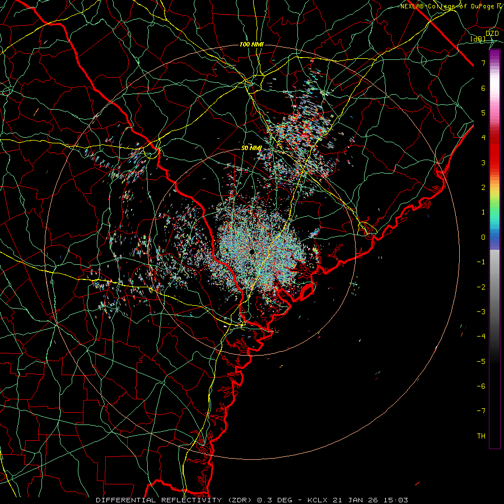Screen dimensions: 504x504
Task: Click the "100 NMI" range ring label
Action: (x=251, y=44)
